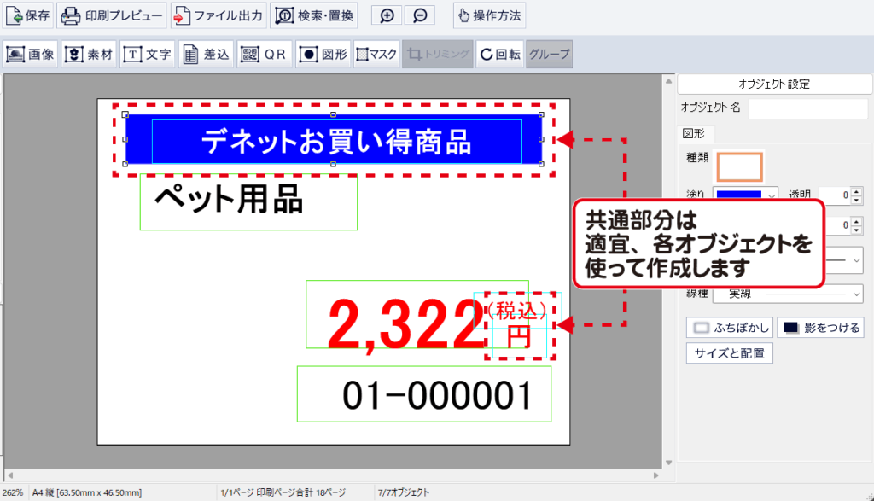
Task: Click the 差込 merge field tool
Action: click(x=206, y=55)
